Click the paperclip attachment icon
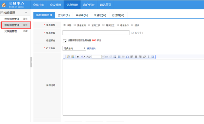Screen dimensions: 204x124 pyautogui.click(x=148, y=57)
